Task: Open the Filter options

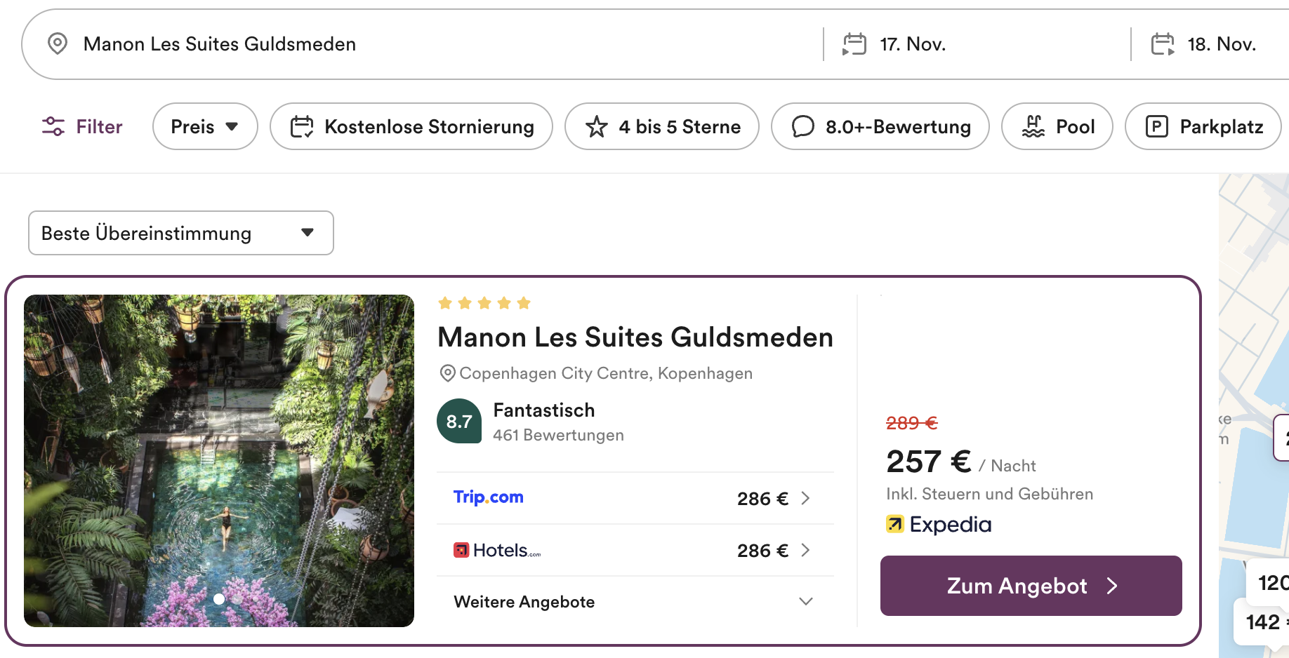Action: point(82,126)
